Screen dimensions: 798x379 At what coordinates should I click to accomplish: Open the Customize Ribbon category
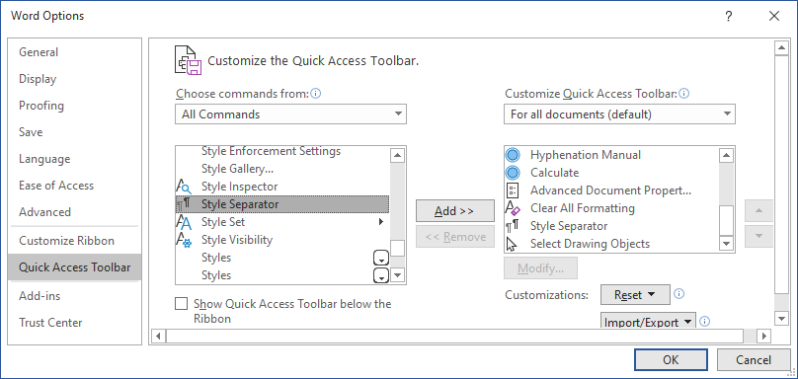coord(74,241)
